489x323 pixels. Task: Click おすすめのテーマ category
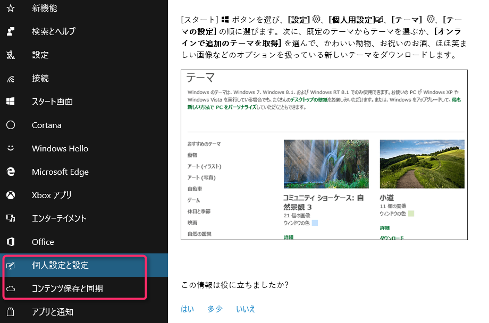[204, 144]
